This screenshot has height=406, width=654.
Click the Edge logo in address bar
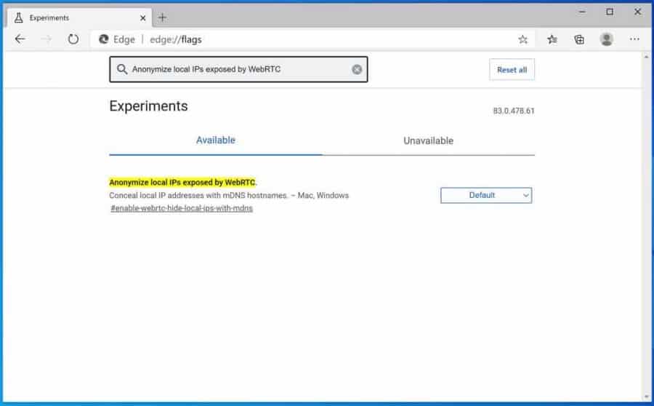pos(103,39)
